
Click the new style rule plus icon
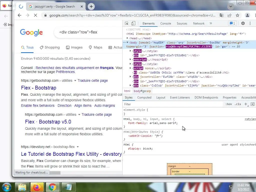(246, 104)
